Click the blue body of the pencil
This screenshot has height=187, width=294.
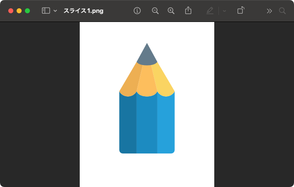147,124
